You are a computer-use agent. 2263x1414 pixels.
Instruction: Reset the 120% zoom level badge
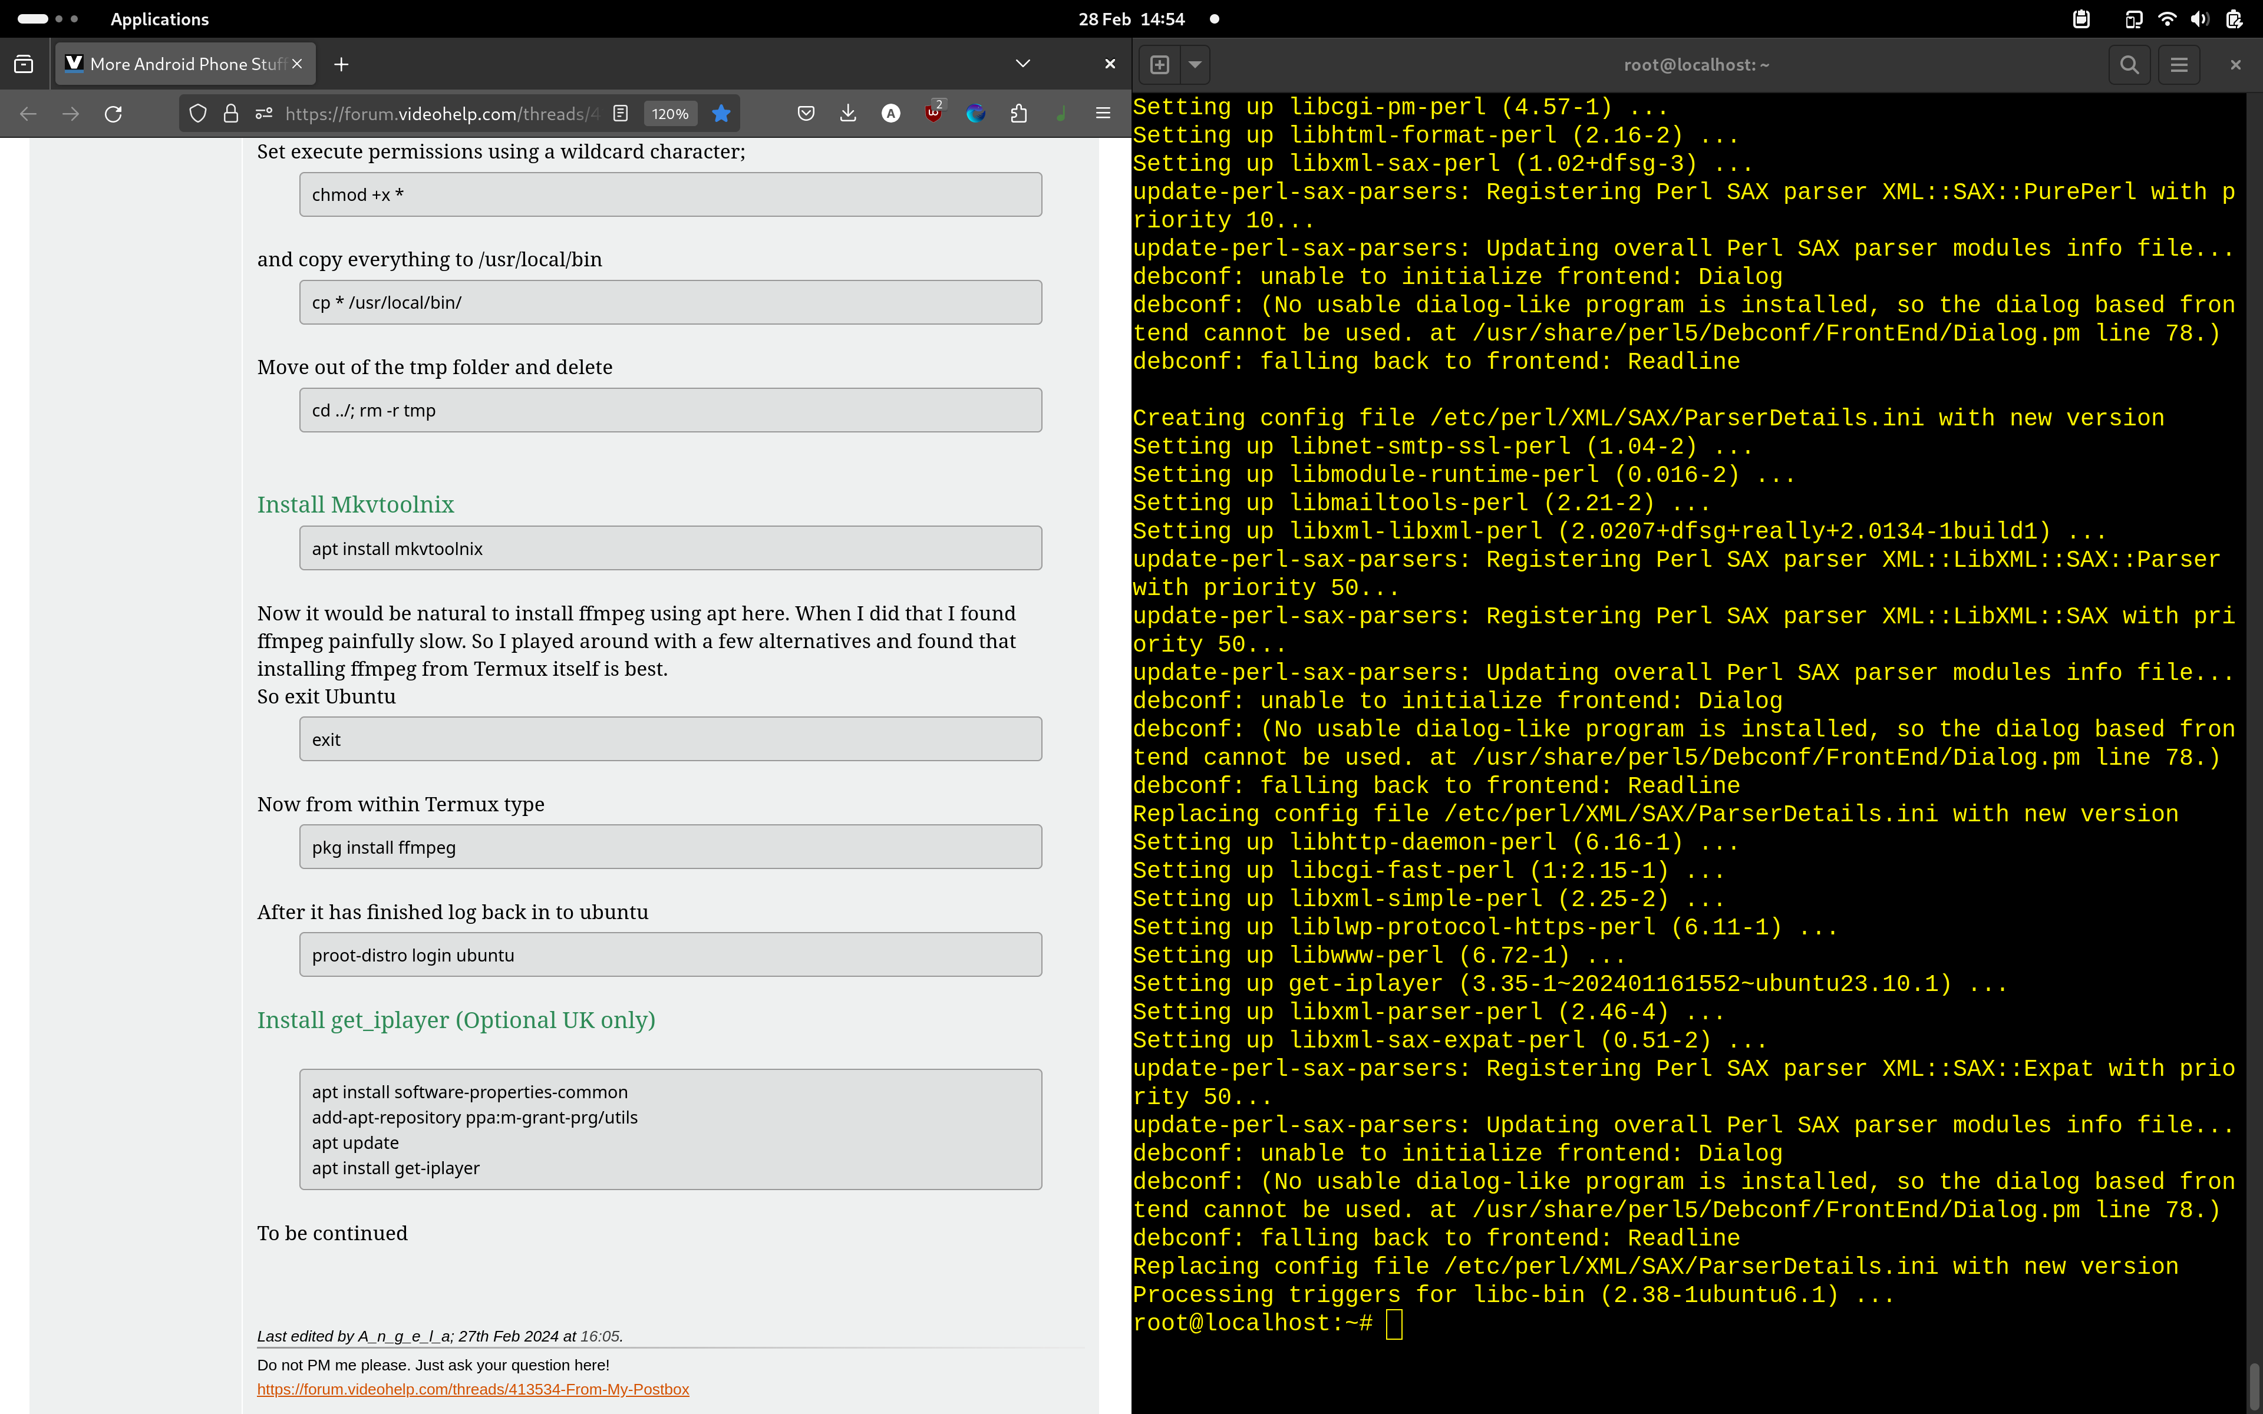click(x=669, y=114)
